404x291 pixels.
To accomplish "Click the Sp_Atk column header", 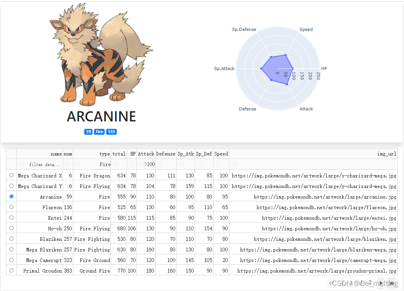I will pos(185,154).
